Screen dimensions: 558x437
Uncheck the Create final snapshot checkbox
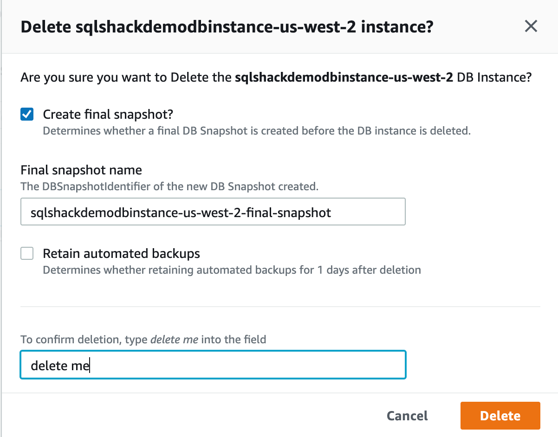click(27, 114)
